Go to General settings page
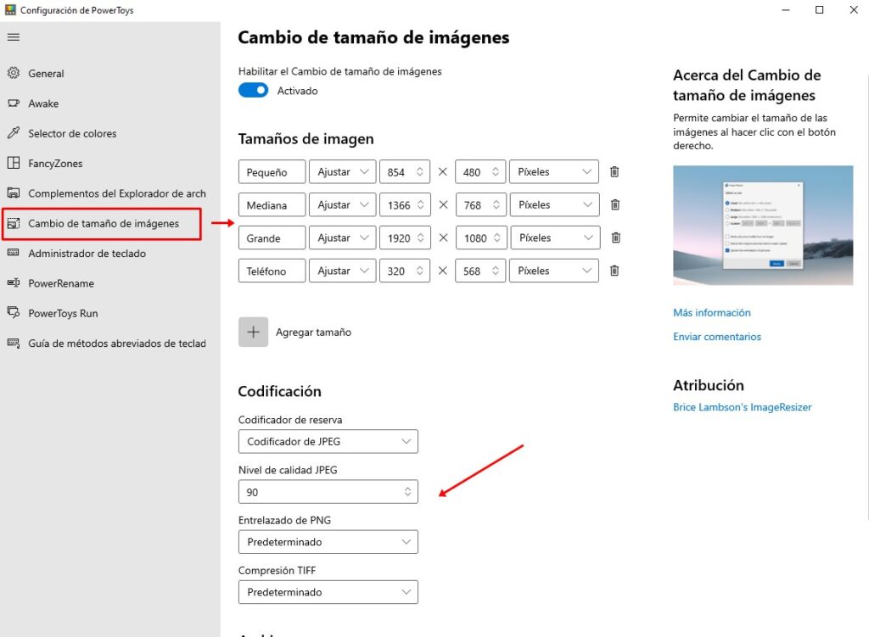The width and height of the screenshot is (869, 637). [46, 73]
